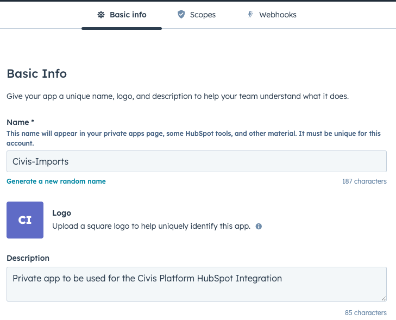Screen dimensions: 396x320
Task: Select the Basic info tab label
Action: pyautogui.click(x=128, y=15)
